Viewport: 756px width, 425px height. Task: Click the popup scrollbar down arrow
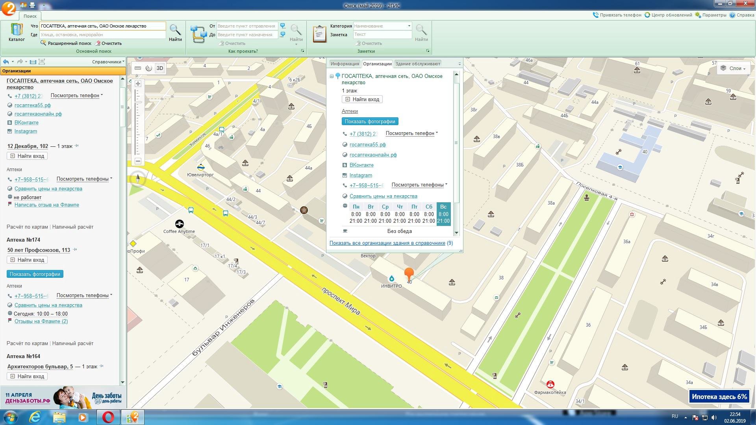(x=456, y=233)
